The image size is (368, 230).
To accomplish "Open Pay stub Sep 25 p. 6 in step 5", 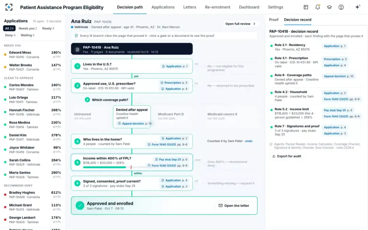I will pyautogui.click(x=171, y=159).
